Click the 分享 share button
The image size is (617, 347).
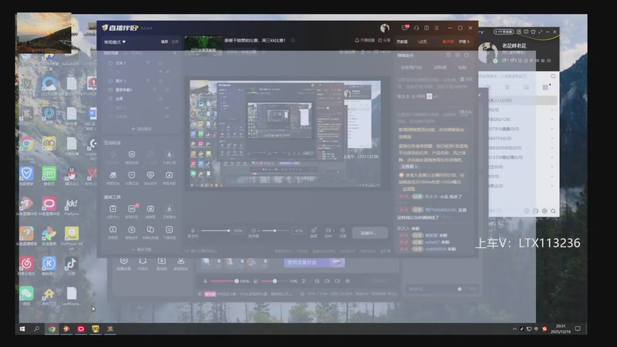pyautogui.click(x=384, y=40)
